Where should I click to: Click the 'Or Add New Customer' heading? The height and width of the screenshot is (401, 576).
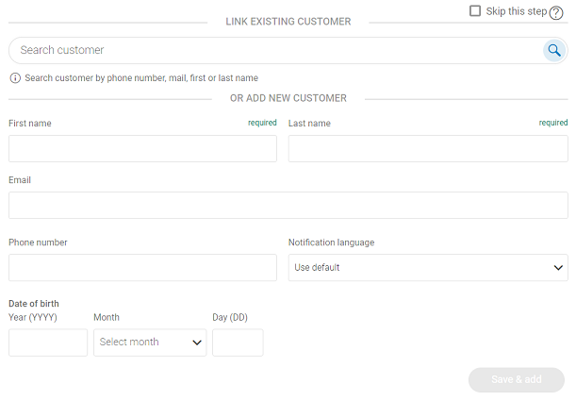[288, 98]
